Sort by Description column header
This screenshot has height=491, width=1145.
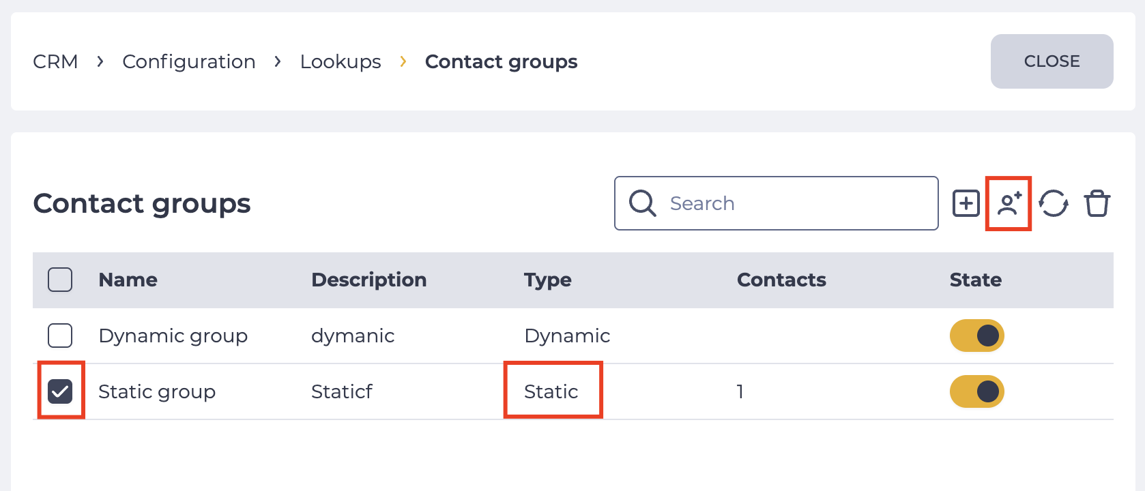click(368, 280)
